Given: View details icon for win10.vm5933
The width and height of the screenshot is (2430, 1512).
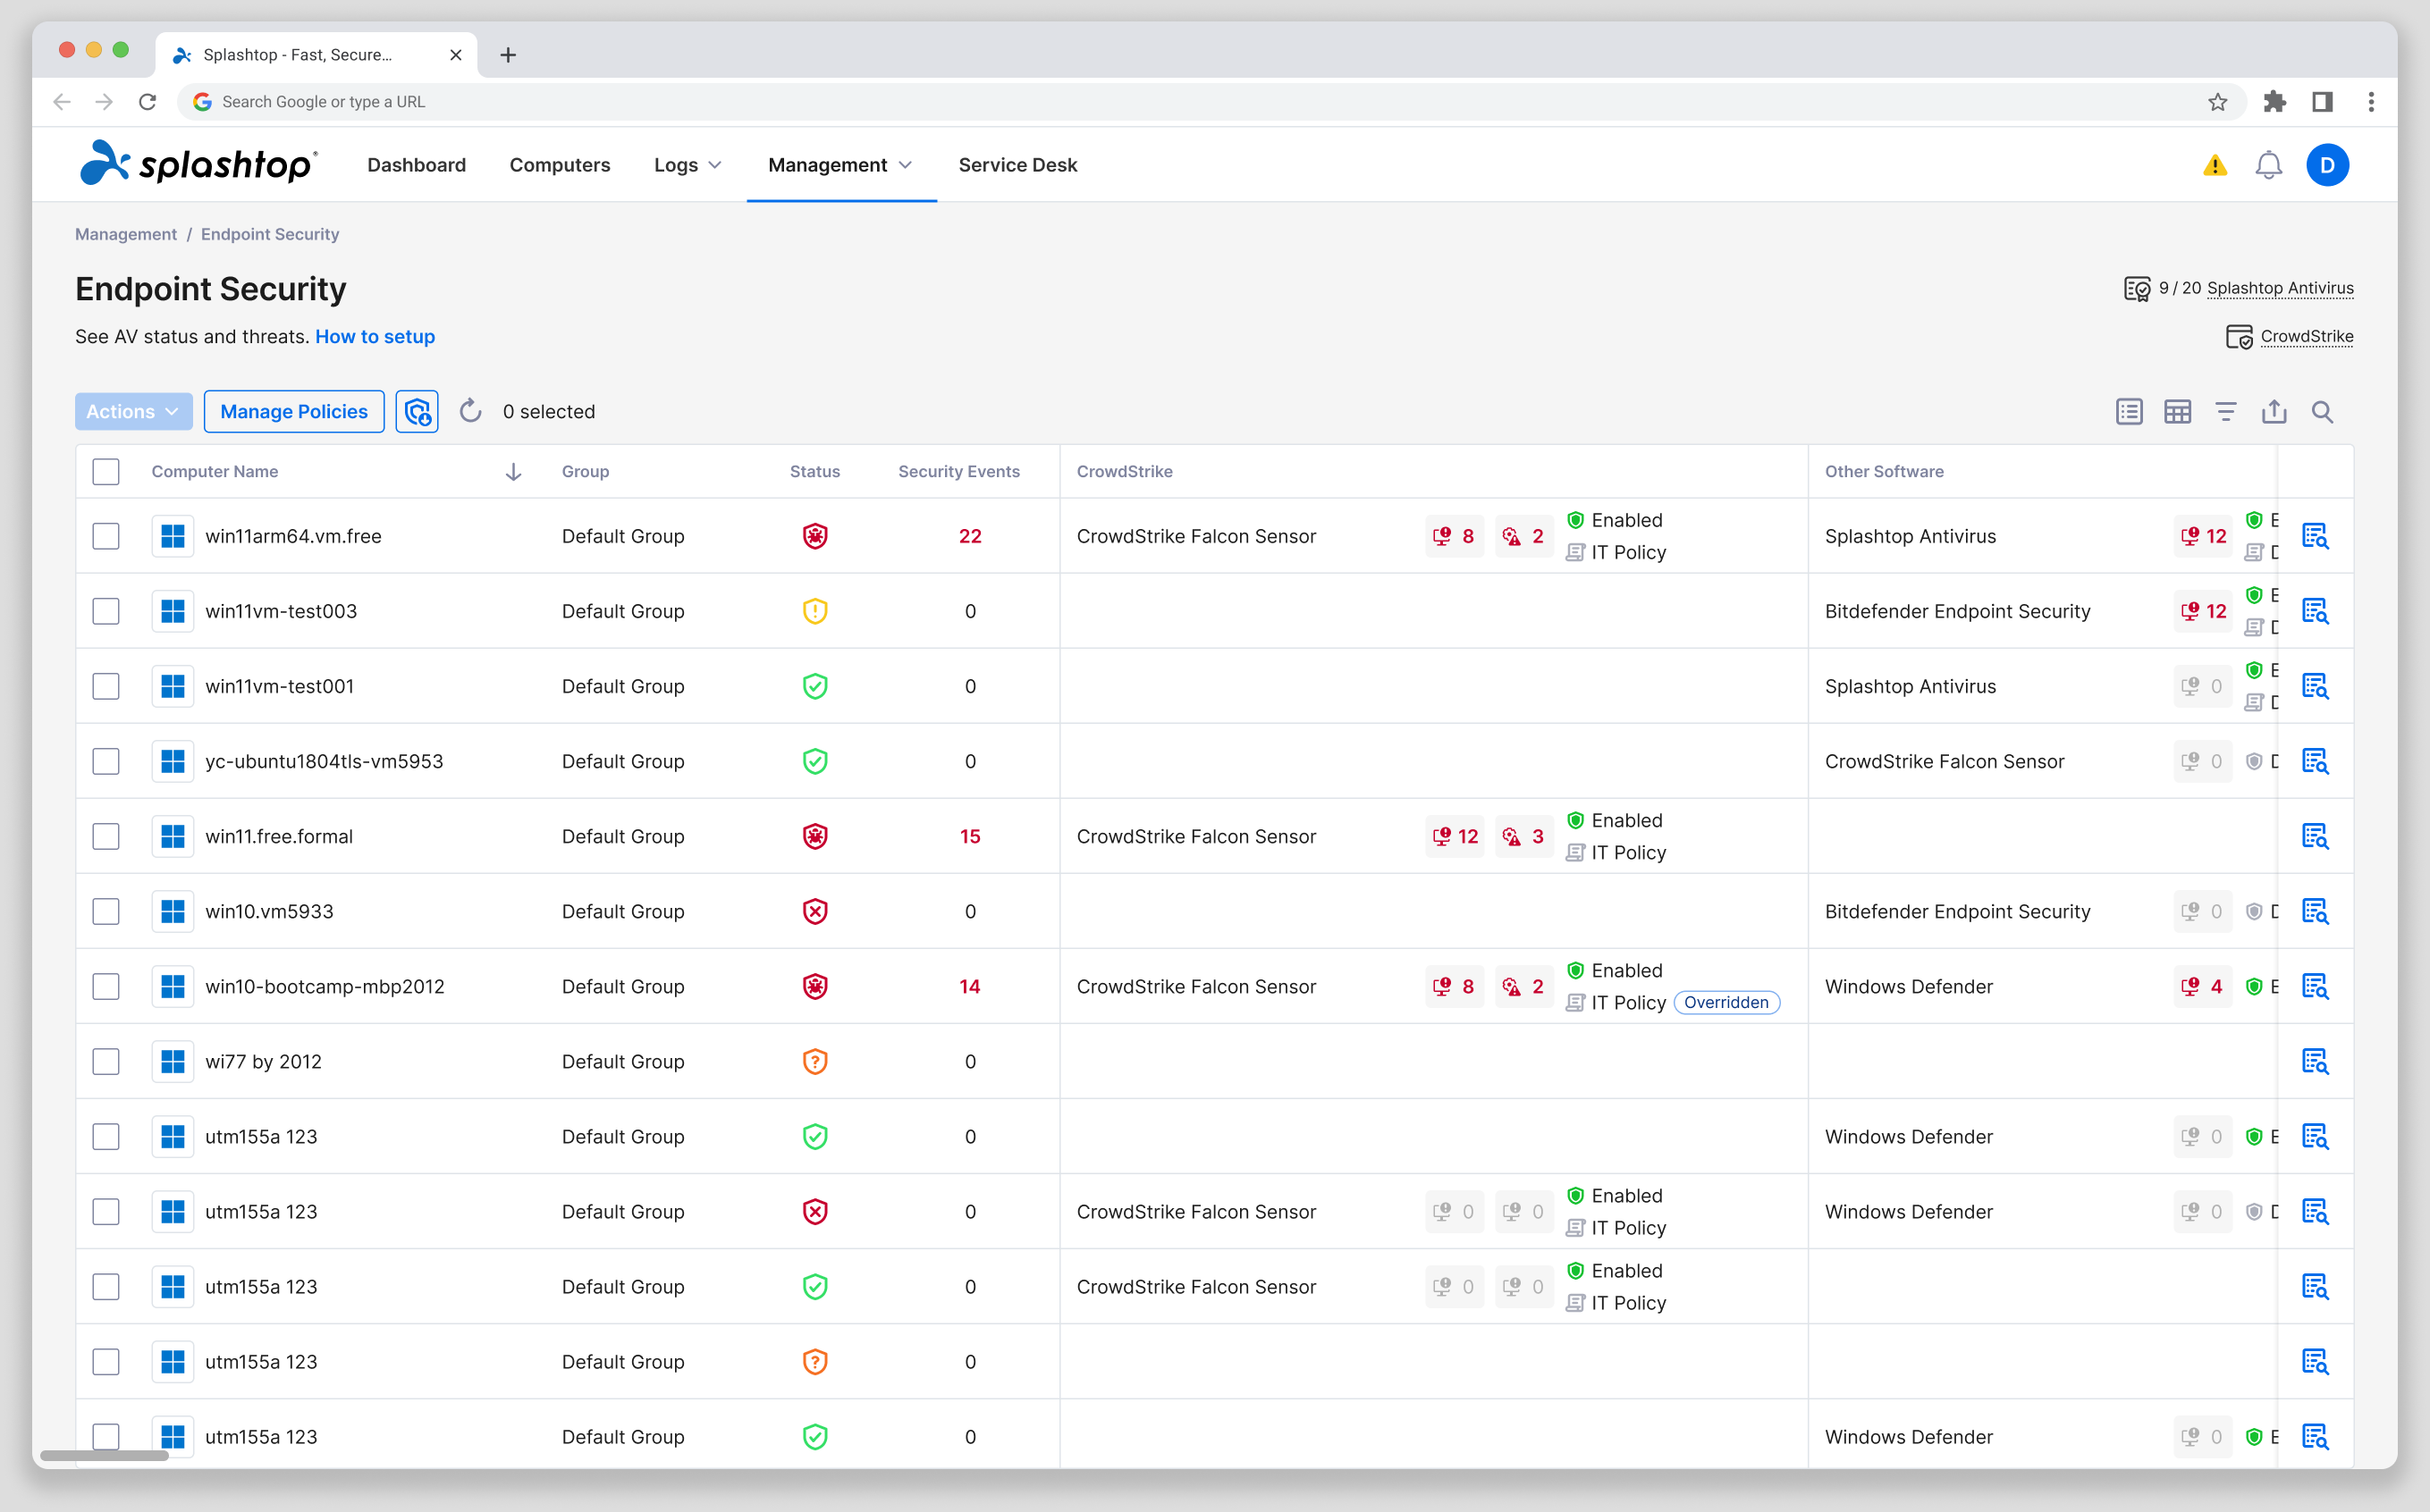Looking at the screenshot, I should [x=2315, y=911].
